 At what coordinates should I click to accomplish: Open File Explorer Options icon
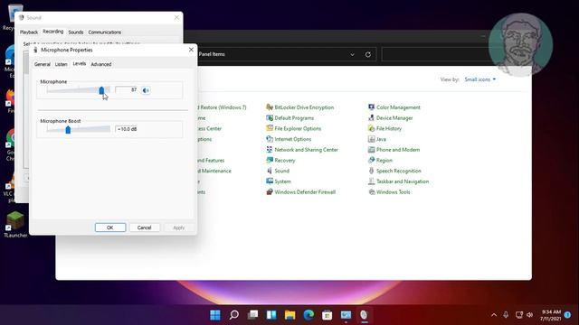point(270,128)
